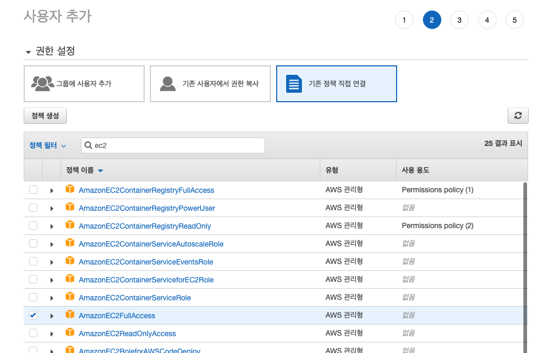Click orange box icon for AmazonEC2FullAccess
546x353 pixels.
70,314
